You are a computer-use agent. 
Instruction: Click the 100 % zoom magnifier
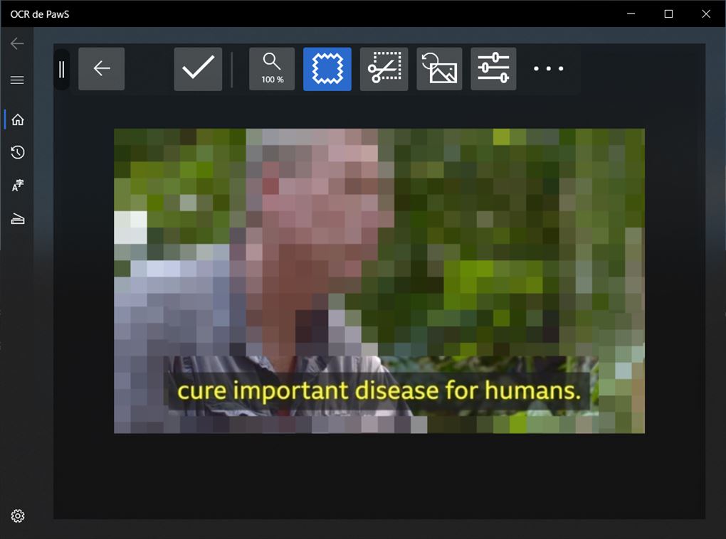click(272, 69)
